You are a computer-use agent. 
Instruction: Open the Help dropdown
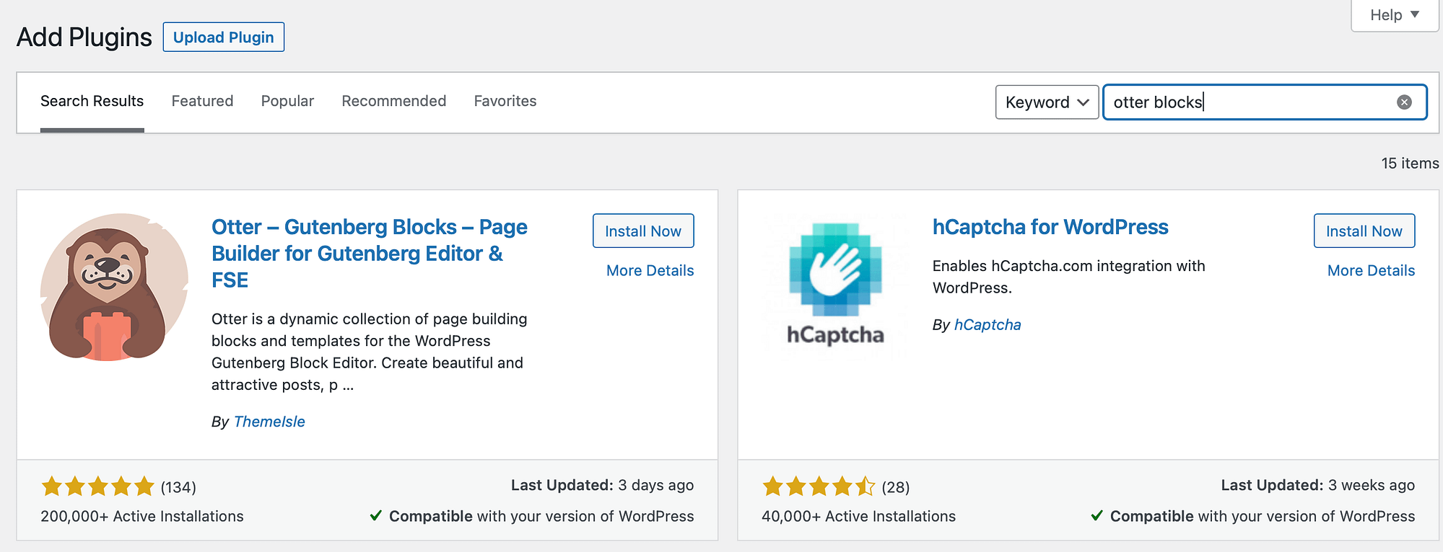[1395, 15]
